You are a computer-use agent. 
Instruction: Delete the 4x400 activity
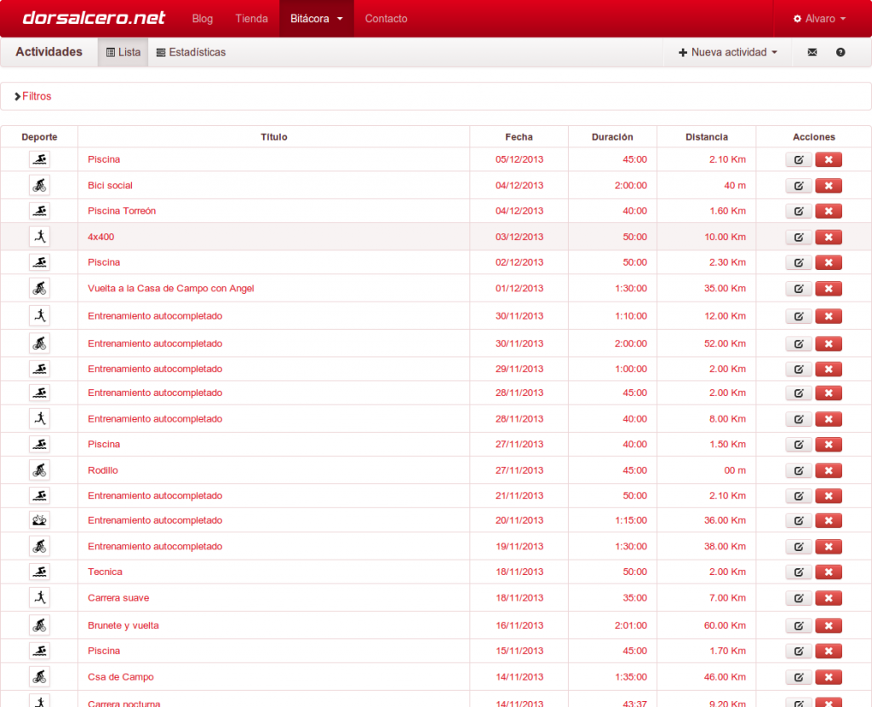828,238
